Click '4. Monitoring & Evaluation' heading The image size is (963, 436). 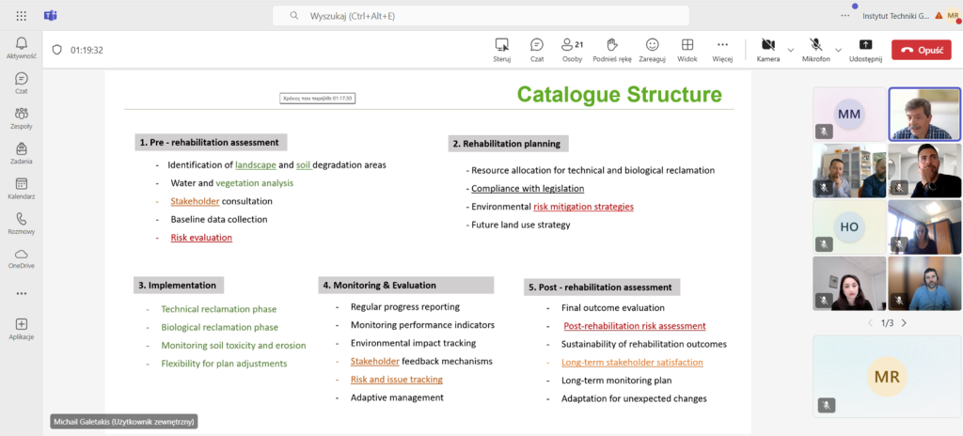(x=406, y=285)
